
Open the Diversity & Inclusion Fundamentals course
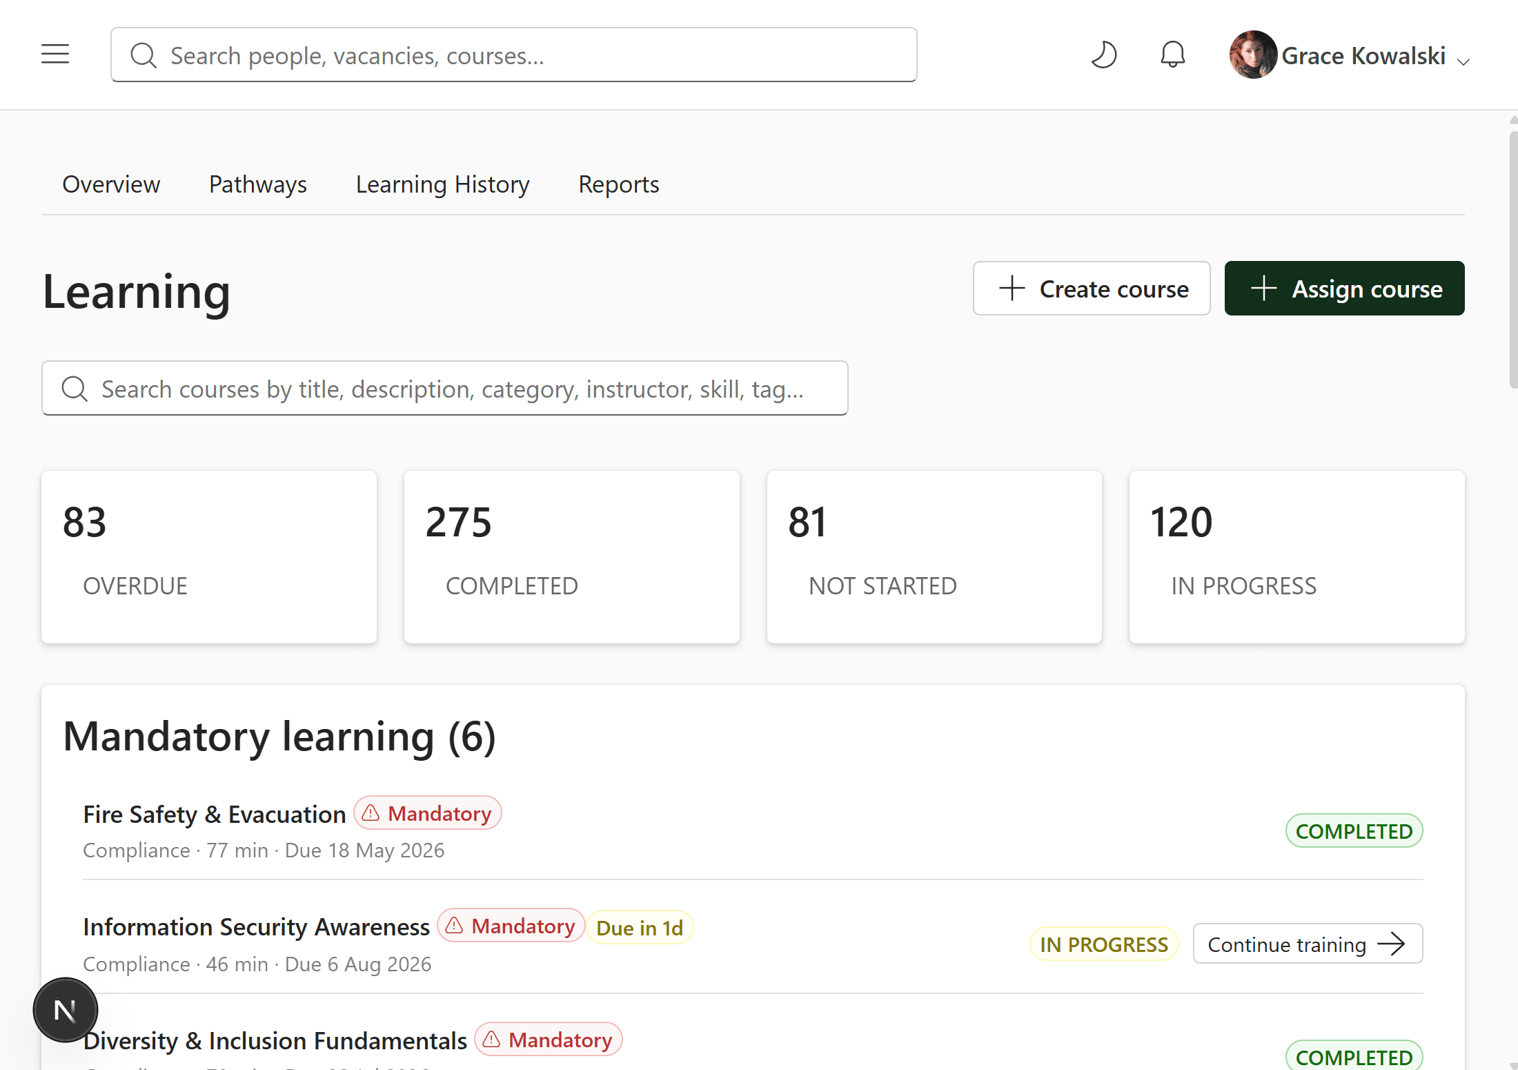tap(275, 1041)
